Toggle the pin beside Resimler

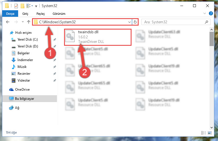point(55,74)
